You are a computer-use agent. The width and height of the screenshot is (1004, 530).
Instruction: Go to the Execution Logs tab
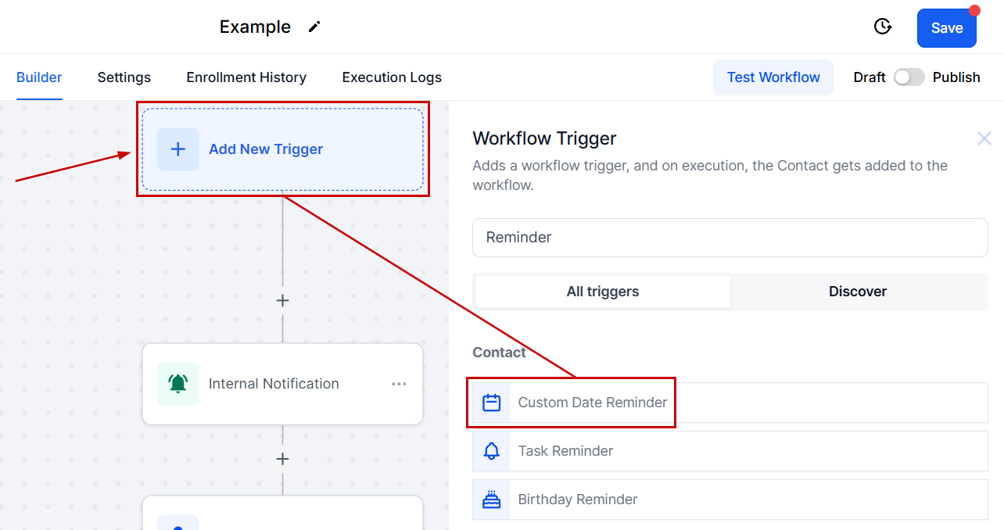point(392,77)
